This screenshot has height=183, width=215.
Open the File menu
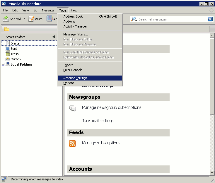coord(5,10)
